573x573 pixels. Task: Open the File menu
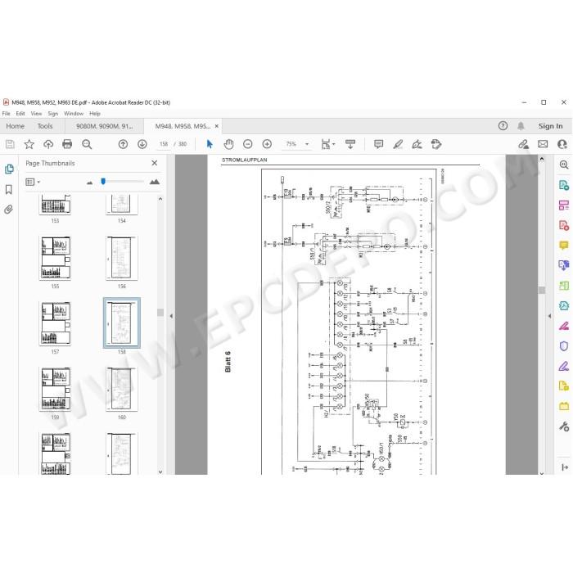click(7, 114)
